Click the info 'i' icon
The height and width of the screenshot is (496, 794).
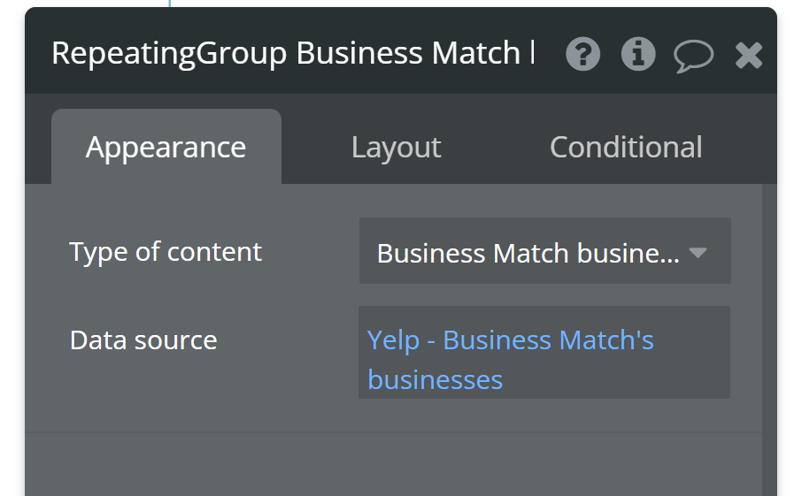(x=637, y=55)
